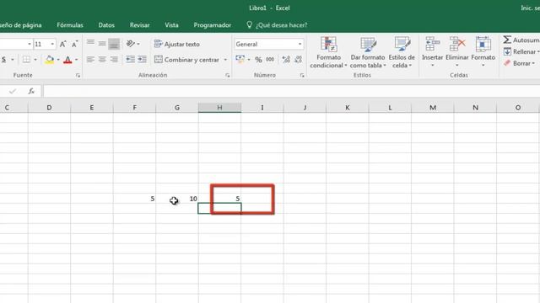Decrease the cell indent

(x=130, y=60)
